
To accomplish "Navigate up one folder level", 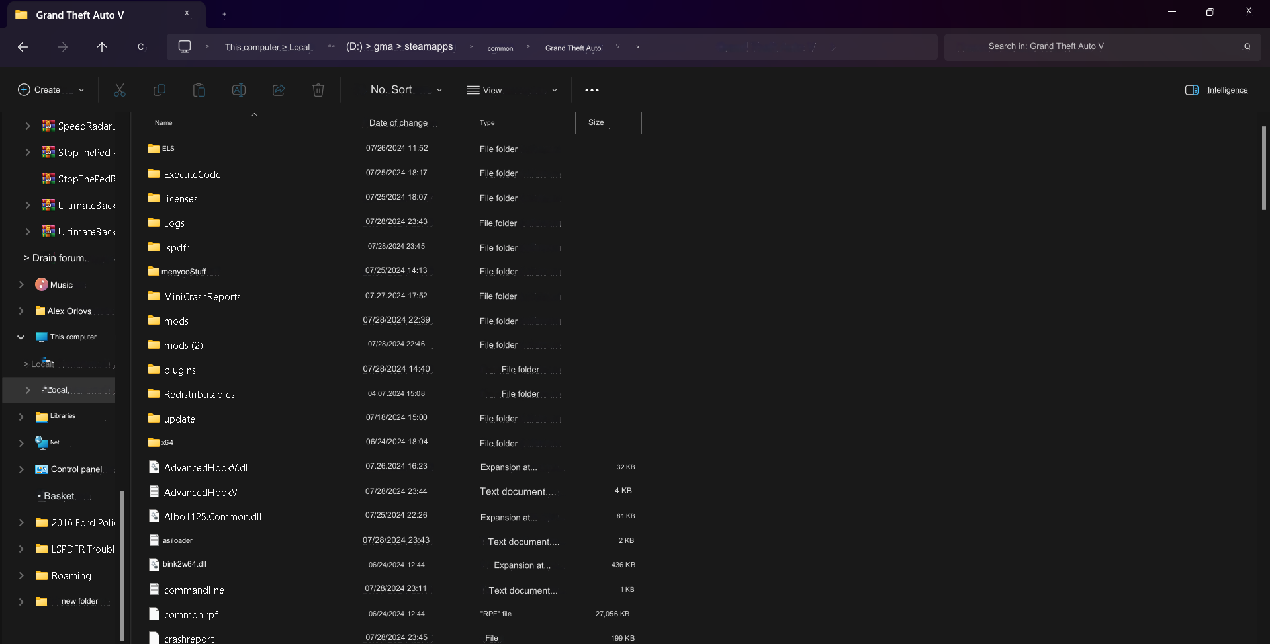I will (102, 47).
